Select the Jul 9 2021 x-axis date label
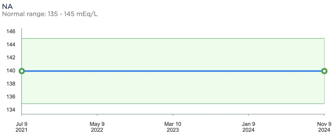 [x=22, y=127]
